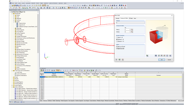The width and height of the screenshot is (193, 105).
Task: Click the next load case arrow in toolbar
Action: (72, 6)
